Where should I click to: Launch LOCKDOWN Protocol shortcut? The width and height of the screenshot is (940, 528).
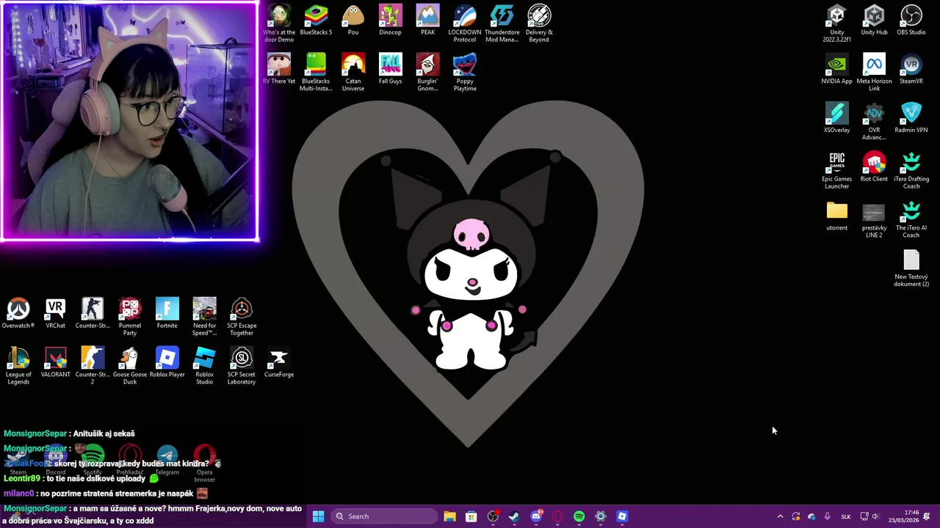coord(465,23)
